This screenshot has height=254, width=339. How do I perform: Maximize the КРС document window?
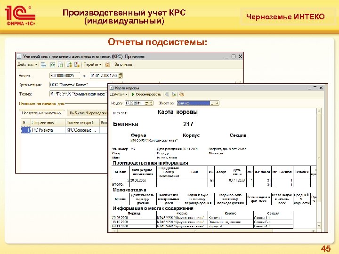click(x=233, y=56)
